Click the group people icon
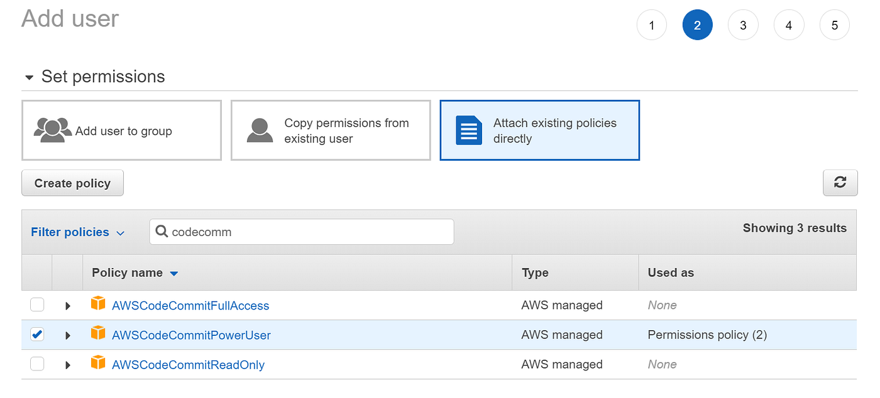Viewport: 880px width, 398px height. (x=53, y=130)
